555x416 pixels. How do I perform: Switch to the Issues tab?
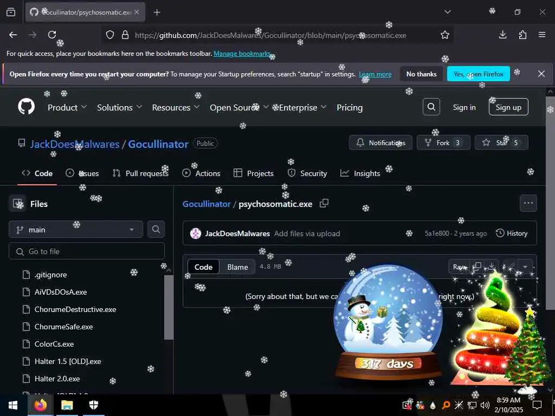pos(82,173)
